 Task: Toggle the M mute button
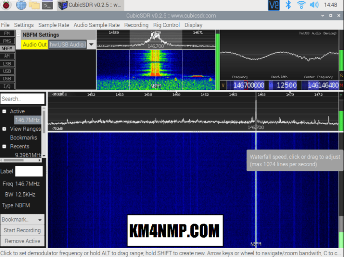pyautogui.click(x=341, y=85)
